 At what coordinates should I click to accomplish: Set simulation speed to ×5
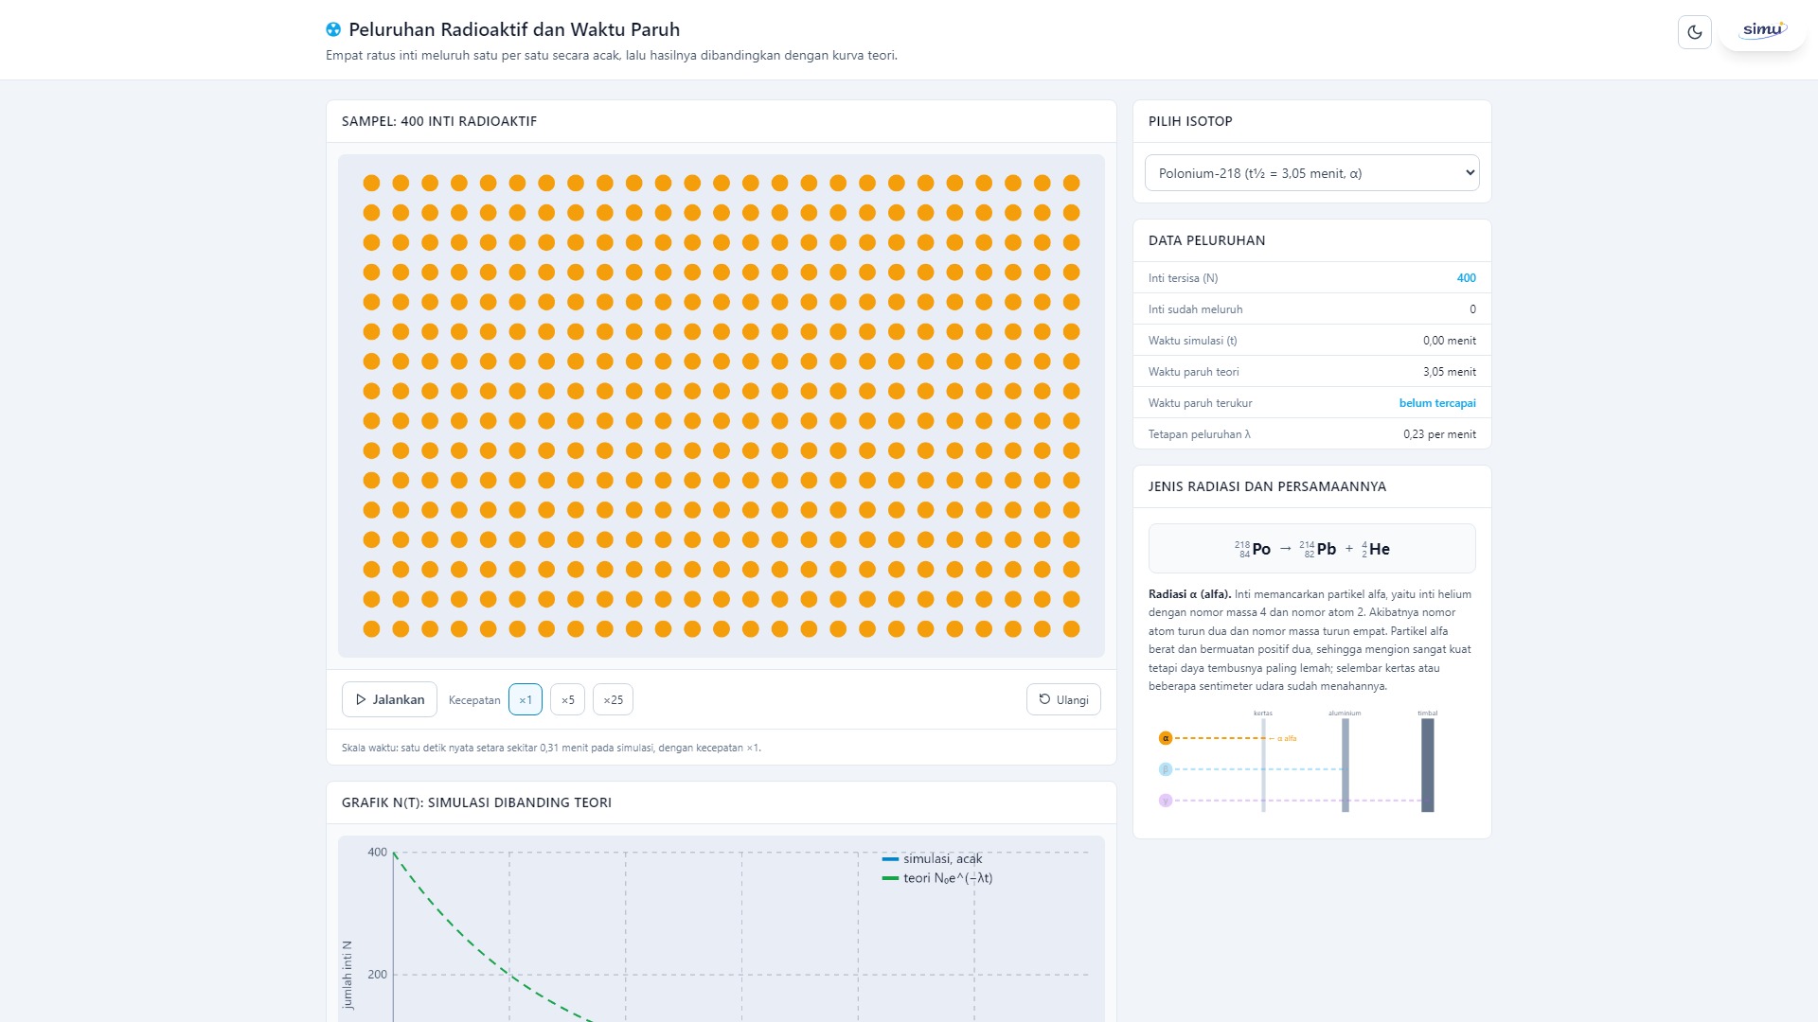tap(567, 699)
